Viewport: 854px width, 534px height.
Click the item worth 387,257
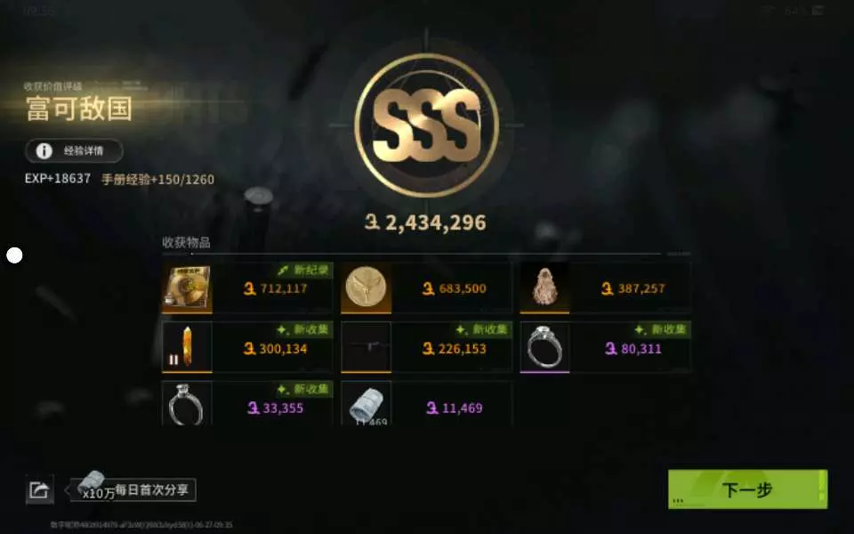coord(605,288)
